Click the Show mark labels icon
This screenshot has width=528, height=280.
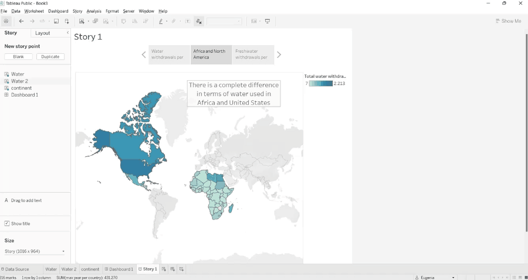188,21
